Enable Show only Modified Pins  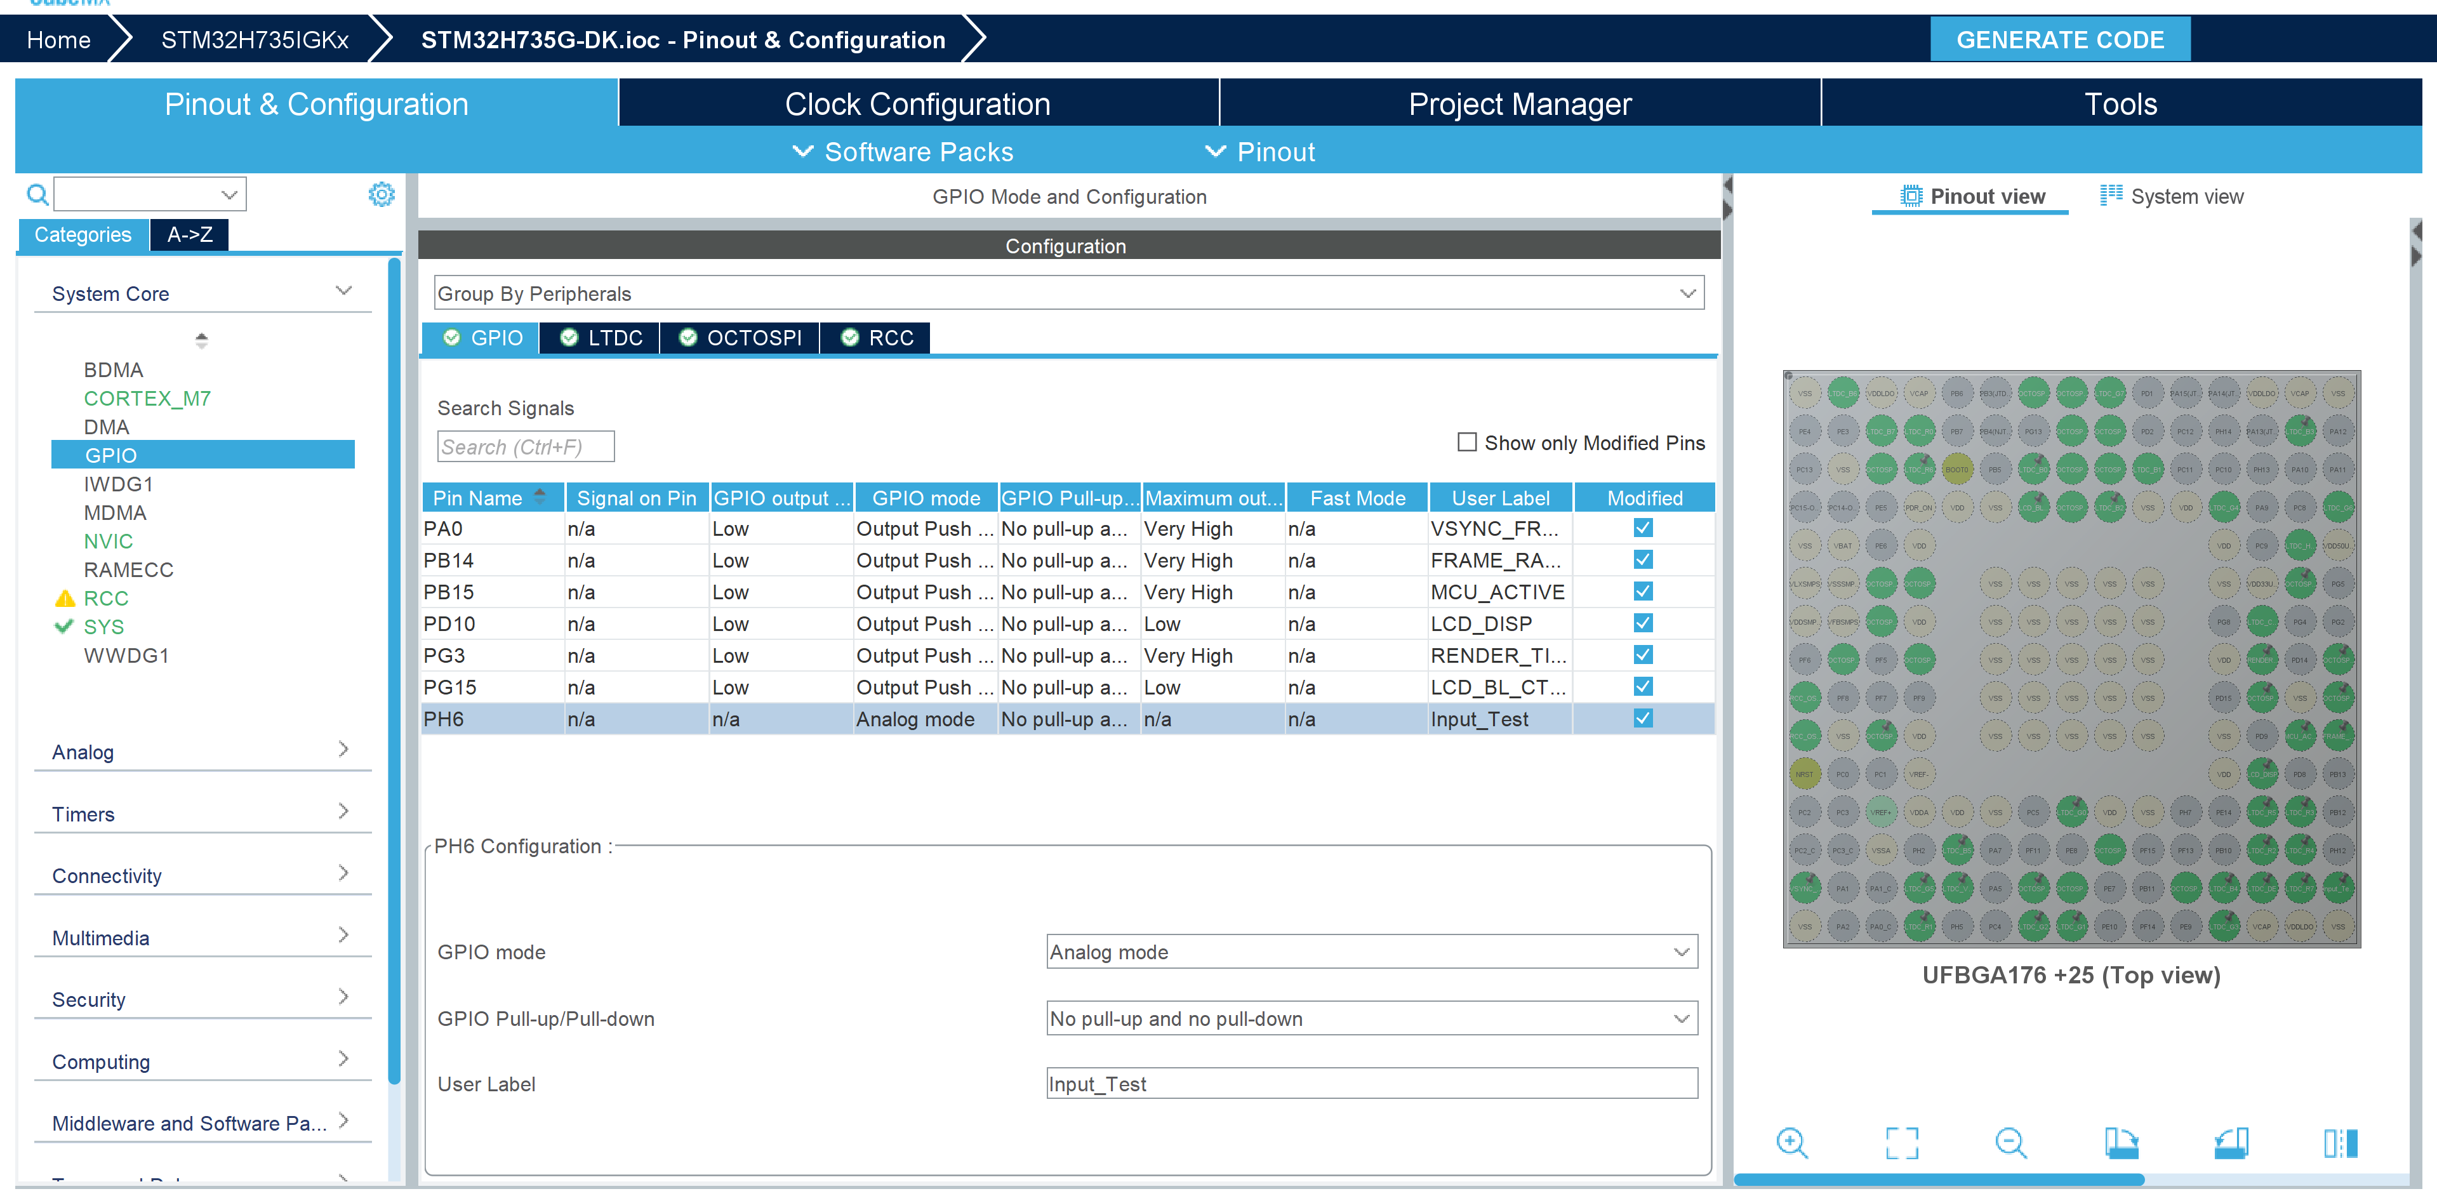(1466, 442)
